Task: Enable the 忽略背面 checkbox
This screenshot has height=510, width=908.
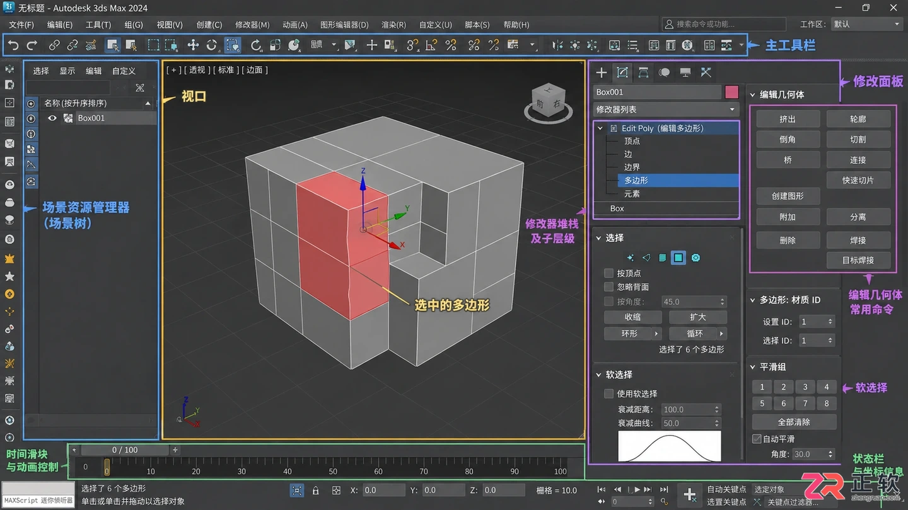Action: (x=608, y=287)
